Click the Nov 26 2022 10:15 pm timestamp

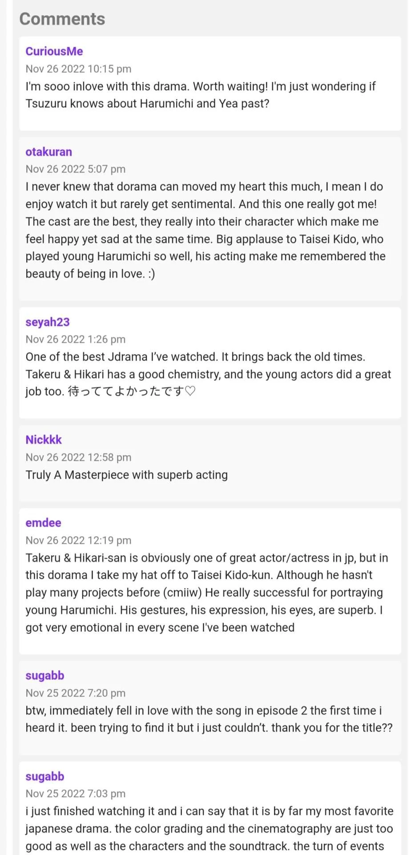pyautogui.click(x=78, y=69)
